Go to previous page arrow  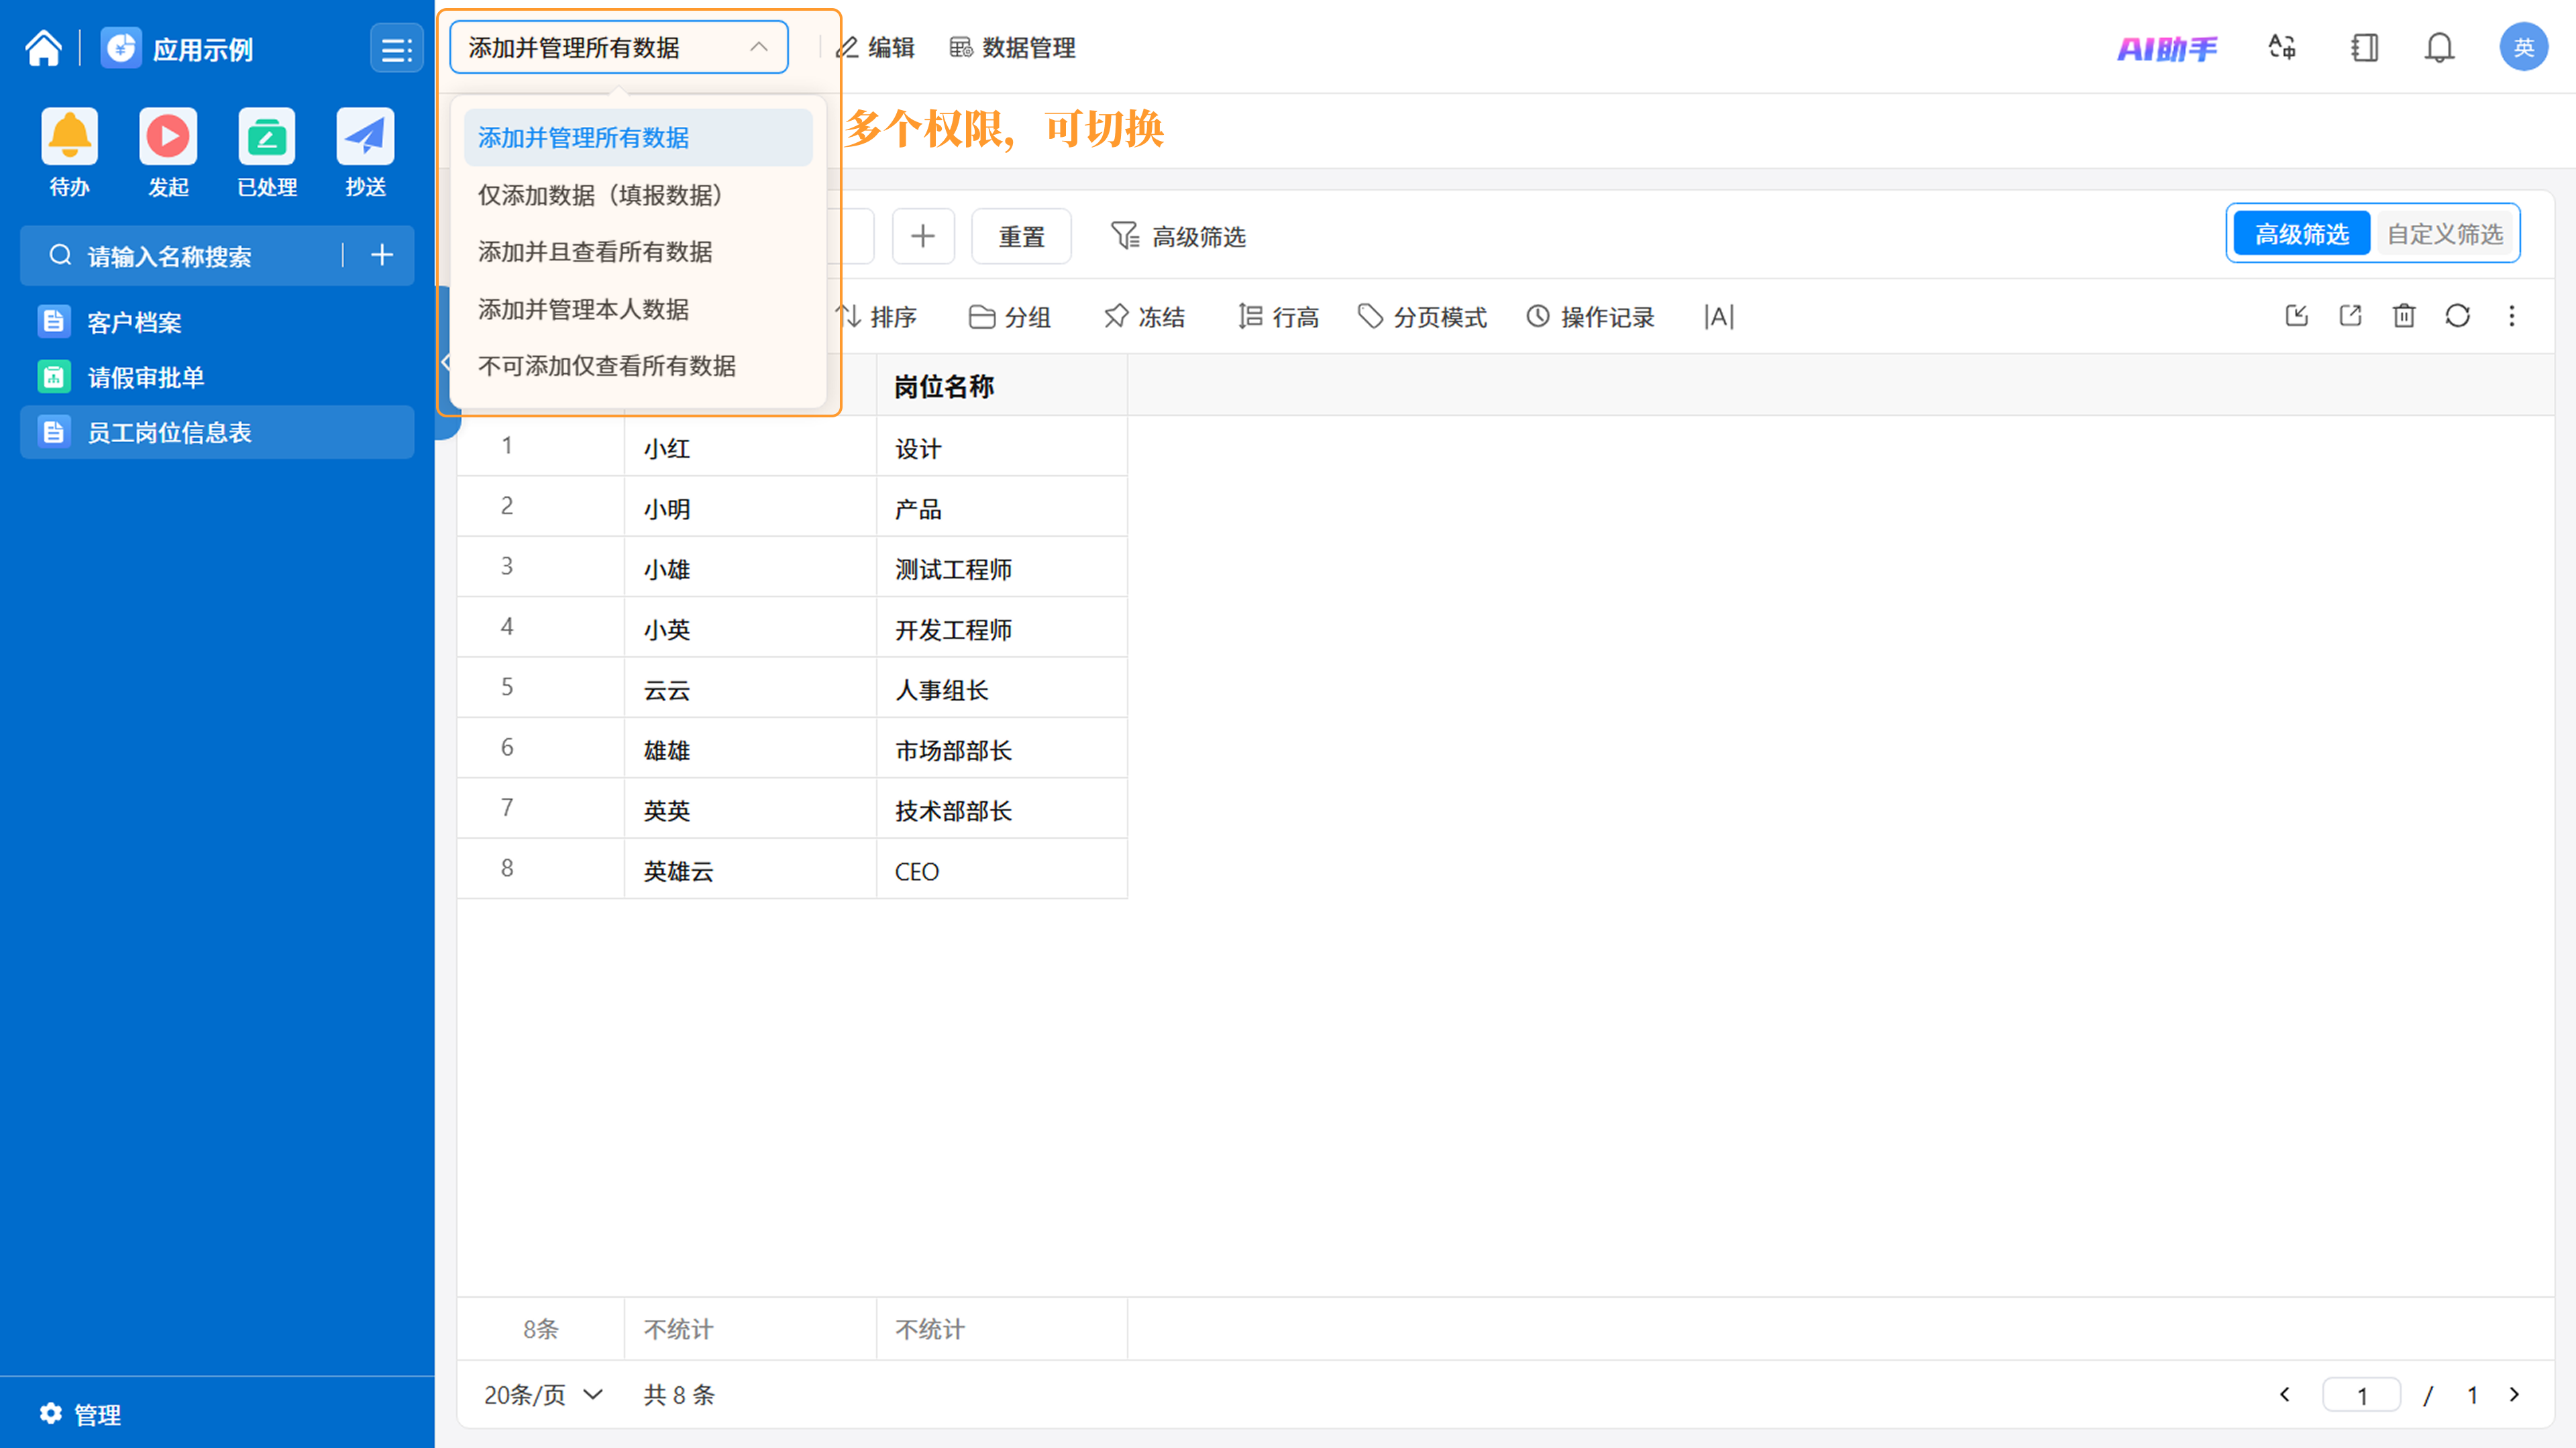click(x=2284, y=1394)
